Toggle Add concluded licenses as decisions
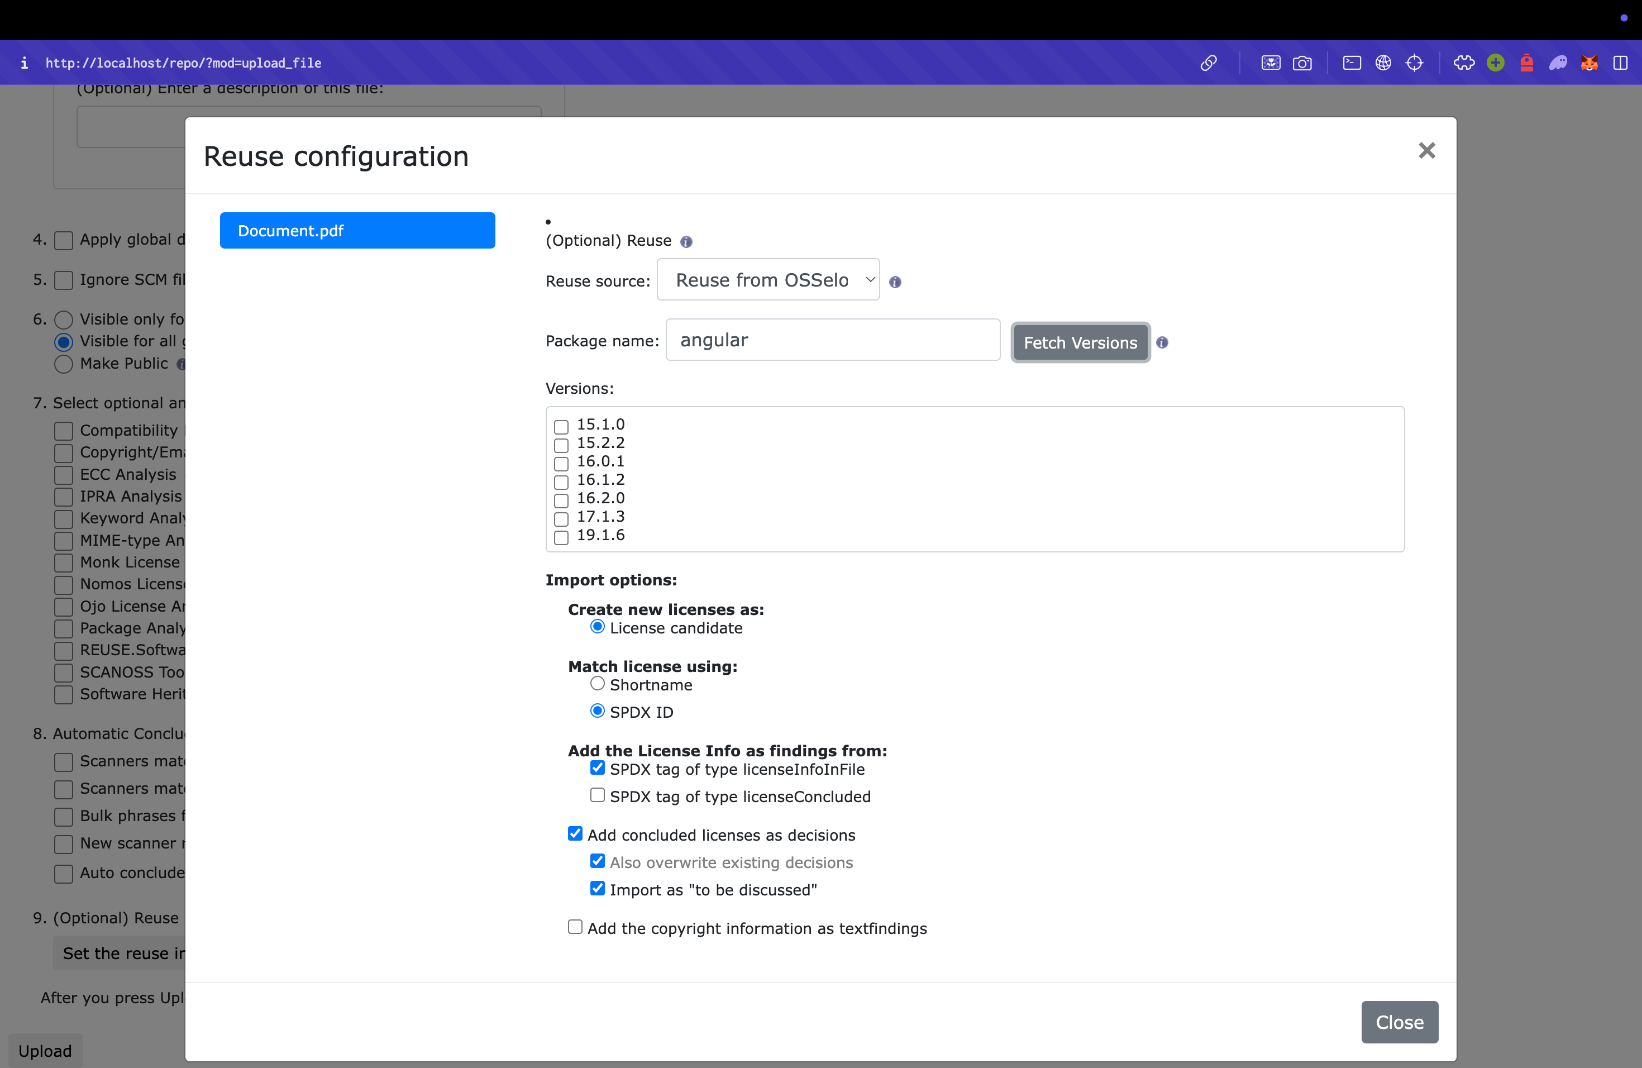The width and height of the screenshot is (1642, 1068). [x=575, y=833]
